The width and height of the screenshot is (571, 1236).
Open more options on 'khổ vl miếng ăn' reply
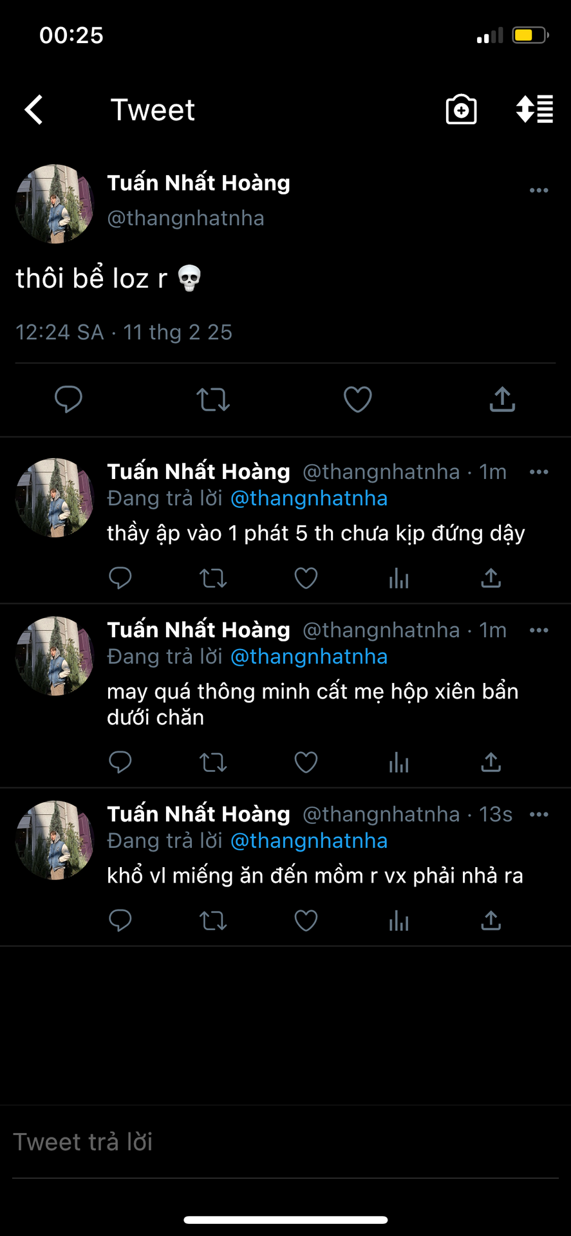[539, 814]
